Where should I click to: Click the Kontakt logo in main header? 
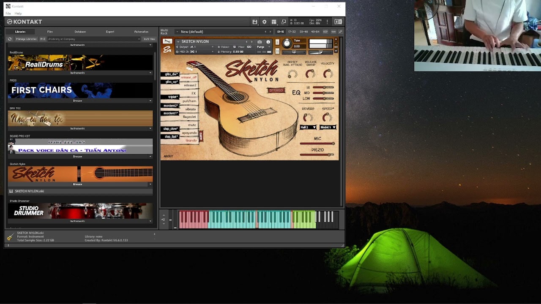pos(24,22)
